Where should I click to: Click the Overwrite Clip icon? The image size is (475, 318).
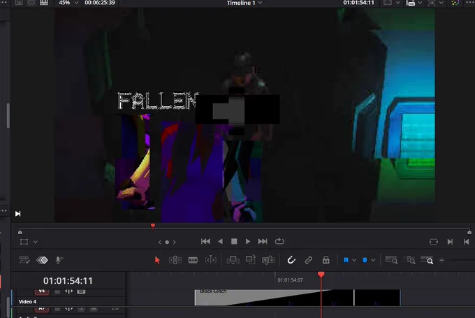click(x=251, y=260)
